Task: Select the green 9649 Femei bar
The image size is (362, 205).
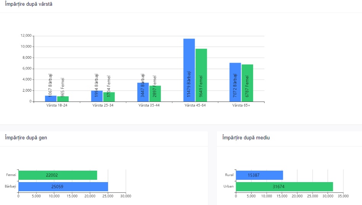Action: pos(201,75)
